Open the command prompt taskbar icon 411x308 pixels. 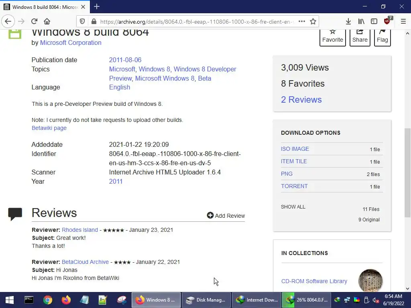pyautogui.click(x=29, y=300)
